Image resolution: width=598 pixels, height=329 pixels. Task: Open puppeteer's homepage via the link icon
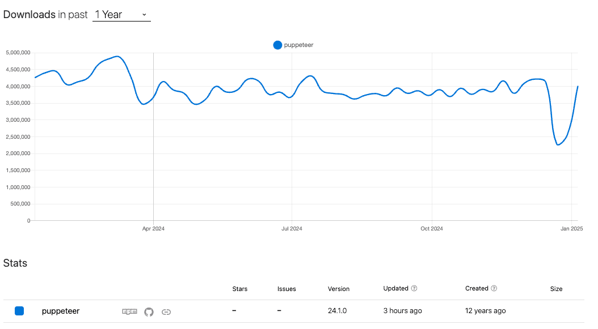166,311
